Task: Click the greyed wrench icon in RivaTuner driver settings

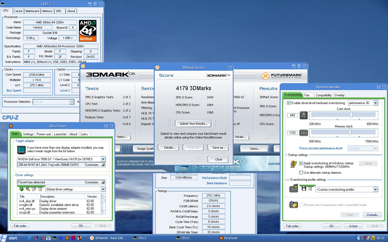Action: 34,189
